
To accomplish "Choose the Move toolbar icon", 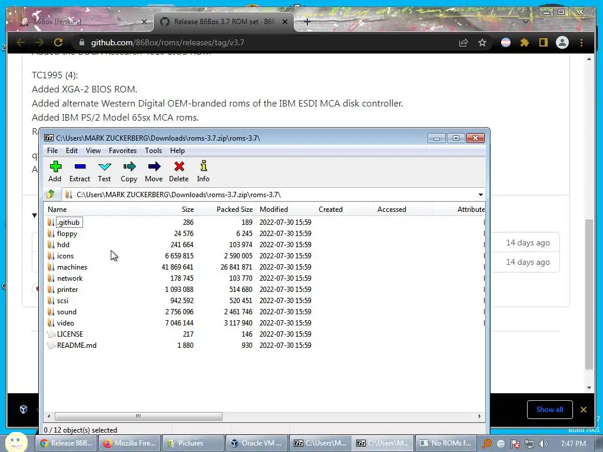I will tap(154, 167).
